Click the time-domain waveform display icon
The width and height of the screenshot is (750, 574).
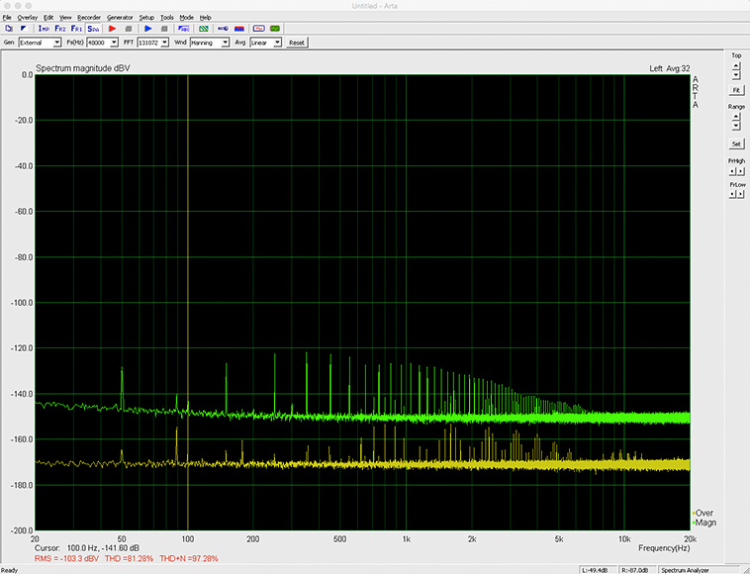(x=259, y=29)
